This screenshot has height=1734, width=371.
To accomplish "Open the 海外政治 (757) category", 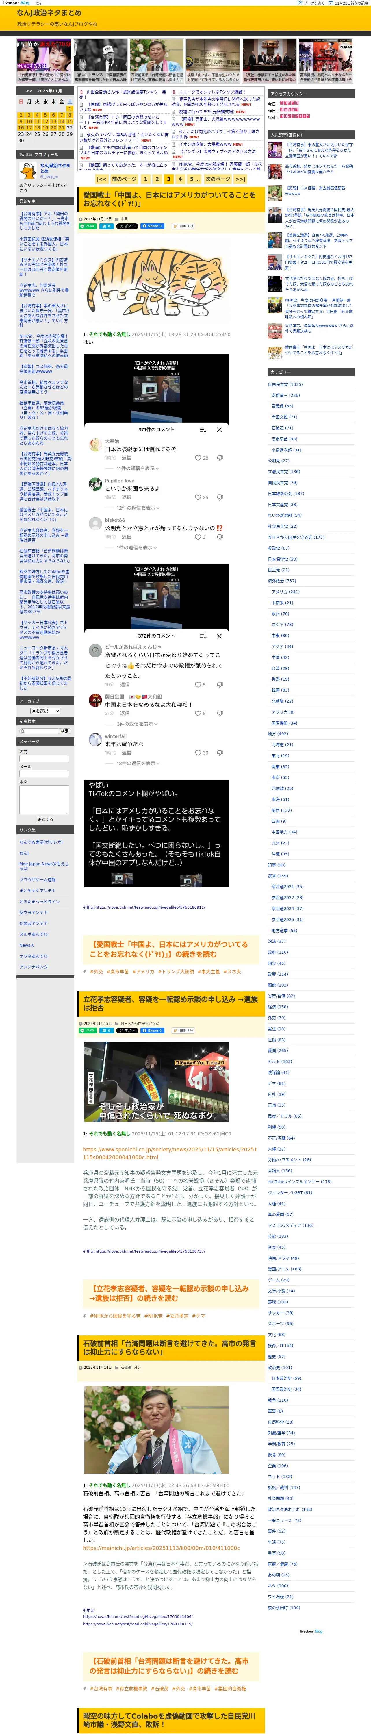I will click(x=282, y=581).
